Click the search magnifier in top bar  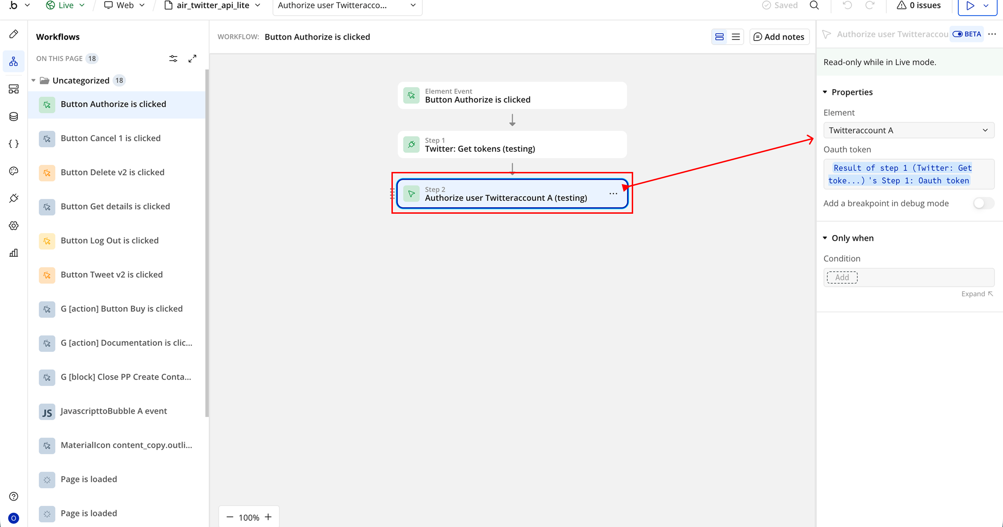pyautogui.click(x=814, y=6)
